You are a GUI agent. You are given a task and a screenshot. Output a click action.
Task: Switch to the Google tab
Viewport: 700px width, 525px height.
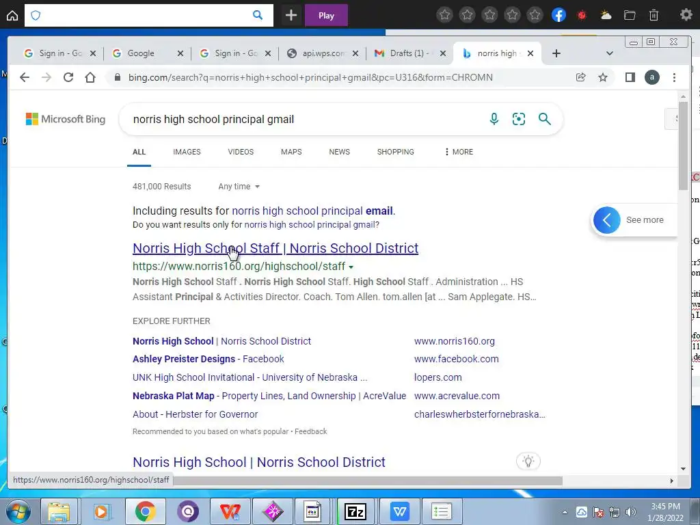(148, 53)
